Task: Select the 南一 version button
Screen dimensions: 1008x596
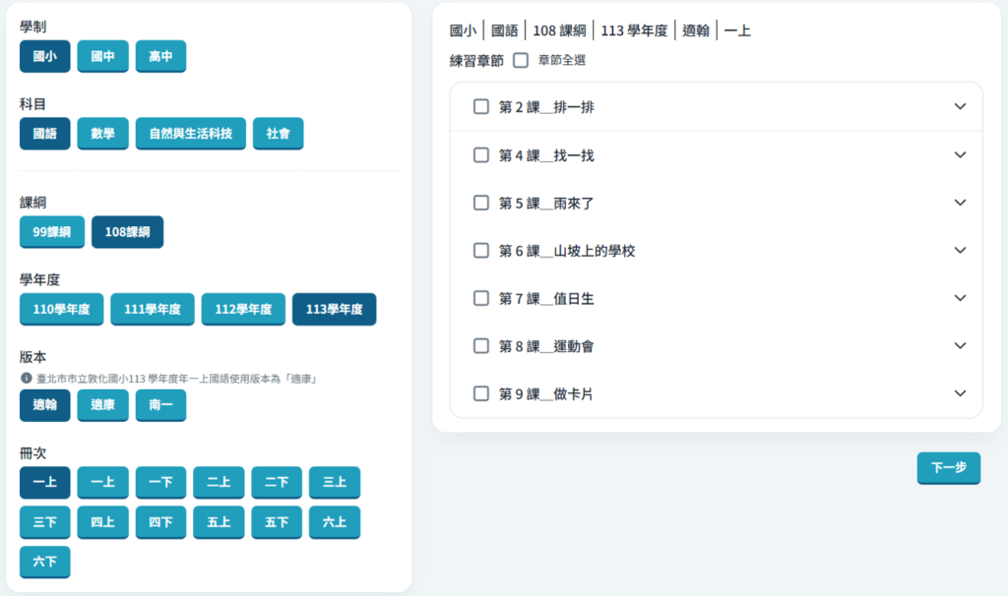Action: [x=160, y=404]
